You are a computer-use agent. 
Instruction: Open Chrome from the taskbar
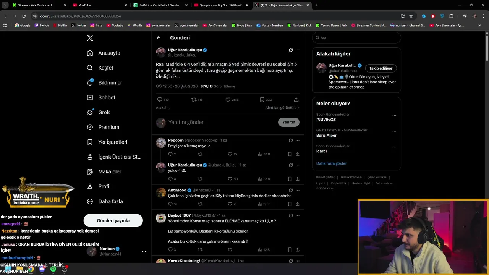31,269
